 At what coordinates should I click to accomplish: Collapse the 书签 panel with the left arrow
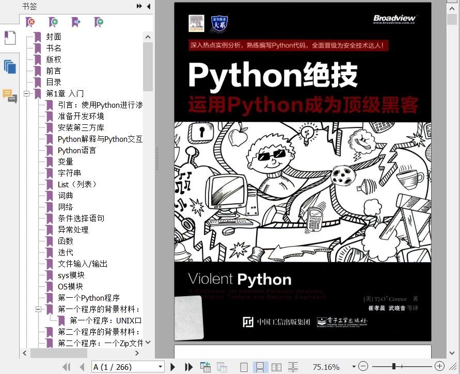point(149,6)
